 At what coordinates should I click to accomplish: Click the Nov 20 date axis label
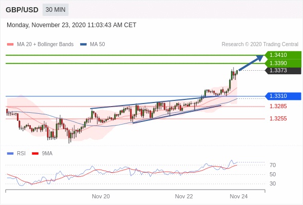click(x=101, y=196)
